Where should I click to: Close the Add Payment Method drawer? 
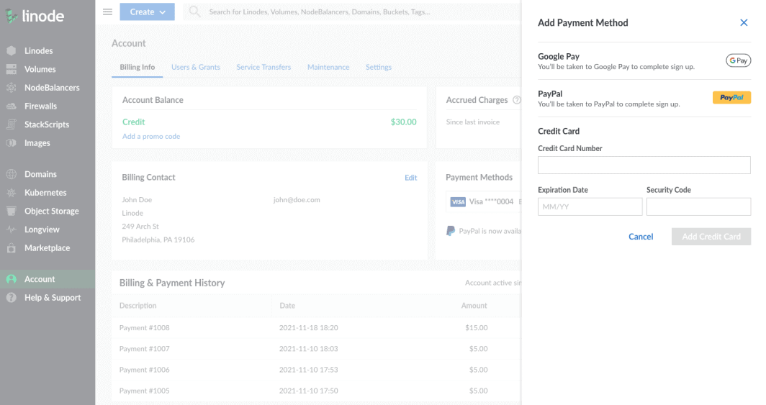coord(744,23)
